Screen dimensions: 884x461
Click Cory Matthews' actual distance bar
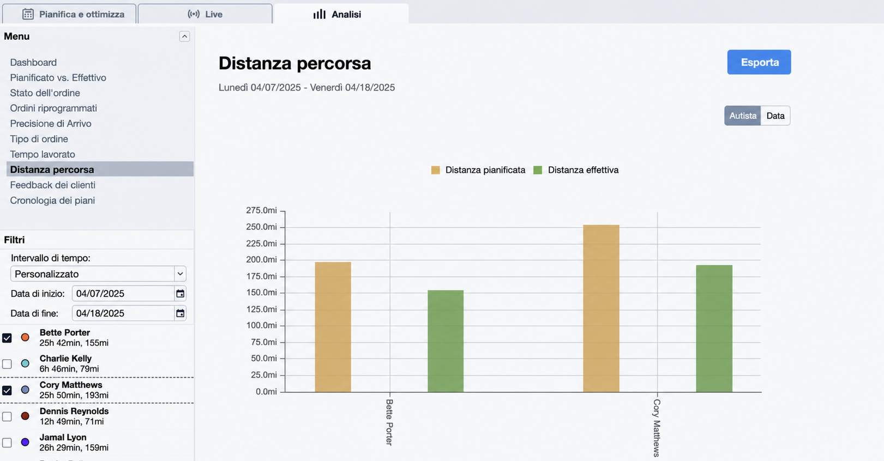[x=714, y=329]
